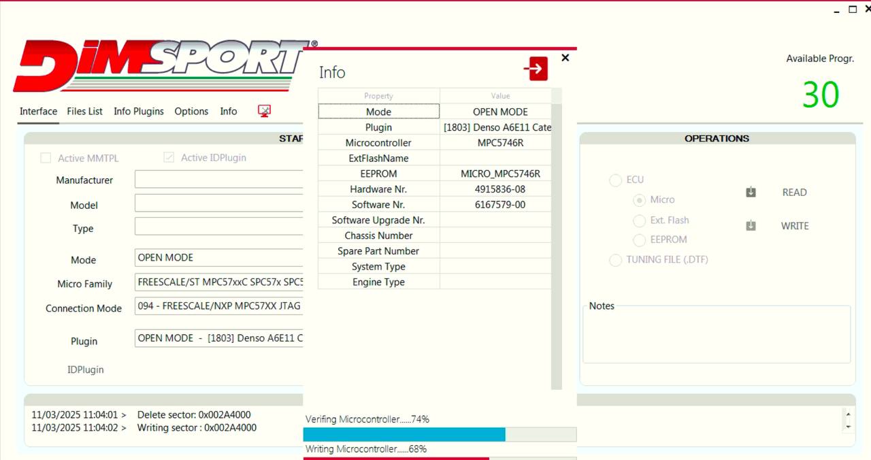Click the Available Progr. counter 30
This screenshot has height=460, width=871.
(x=820, y=95)
